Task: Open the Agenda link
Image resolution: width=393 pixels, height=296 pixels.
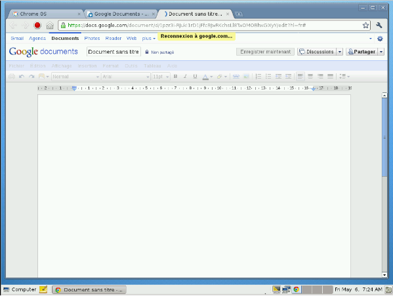Action: point(37,38)
